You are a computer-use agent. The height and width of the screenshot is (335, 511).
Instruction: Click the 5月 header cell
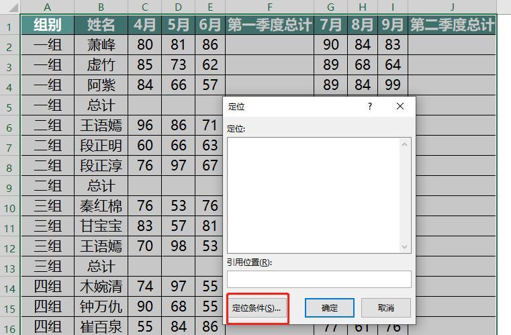tap(178, 25)
